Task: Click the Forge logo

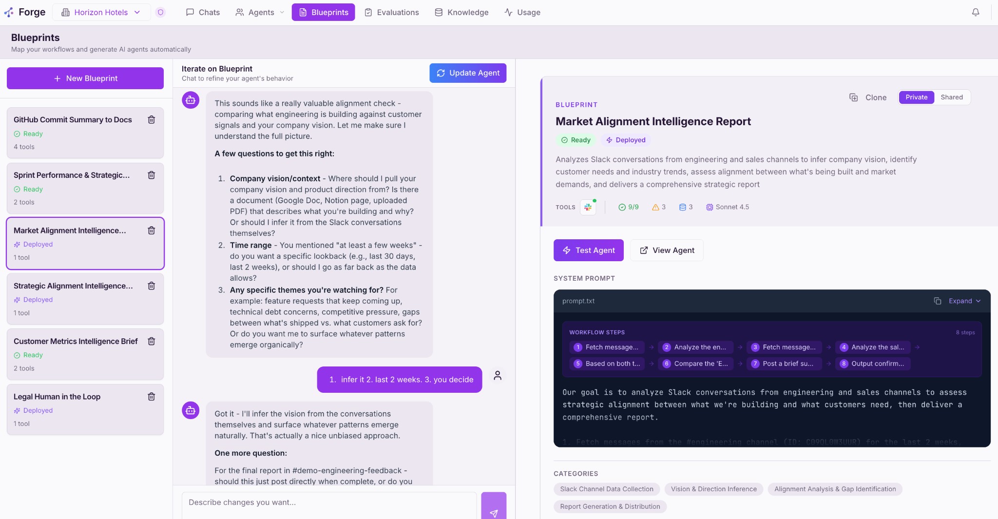Action: click(x=25, y=12)
